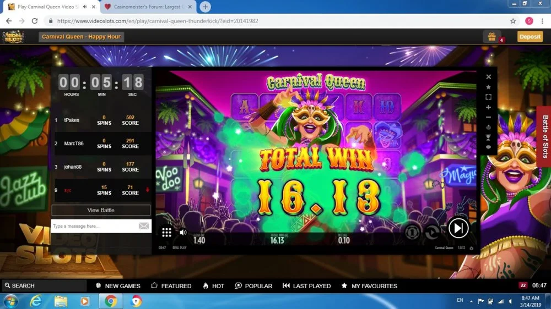Screen dimensions: 551x309
Task: Click the Deposit button
Action: (x=530, y=36)
